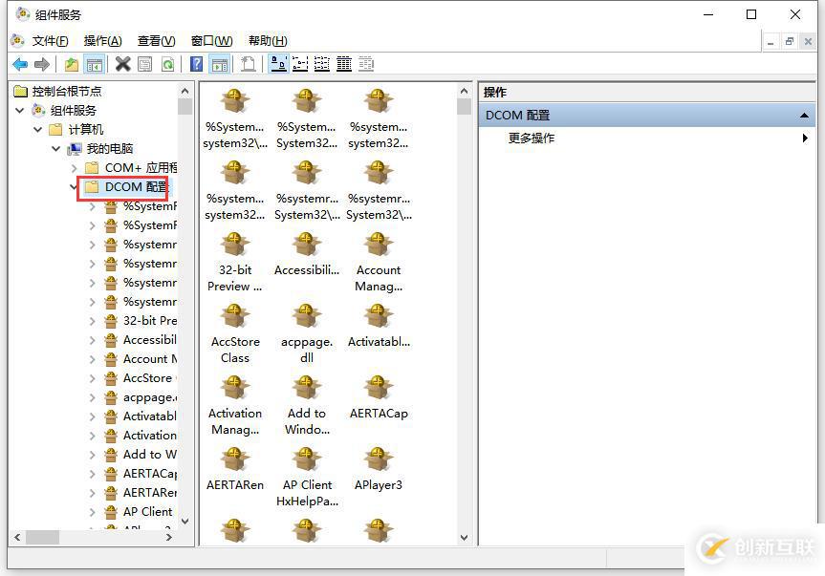The image size is (825, 576).
Task: Toggle the show/hide console tree button
Action: click(95, 64)
